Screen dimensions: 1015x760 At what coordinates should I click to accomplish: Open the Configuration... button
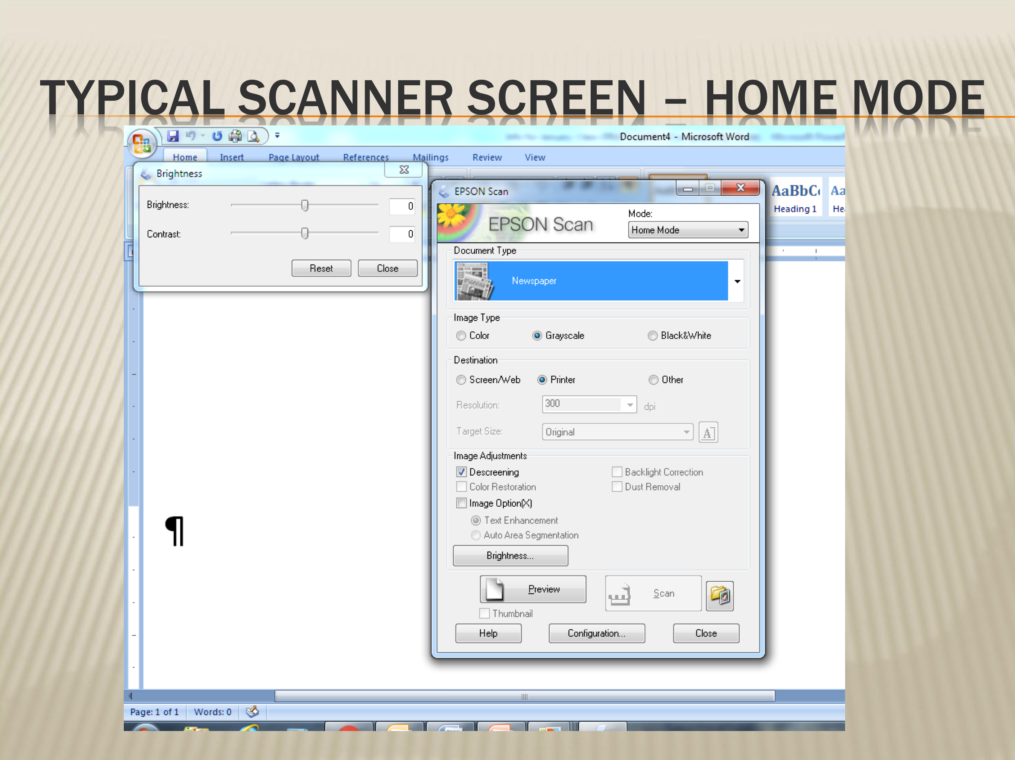[x=597, y=633]
